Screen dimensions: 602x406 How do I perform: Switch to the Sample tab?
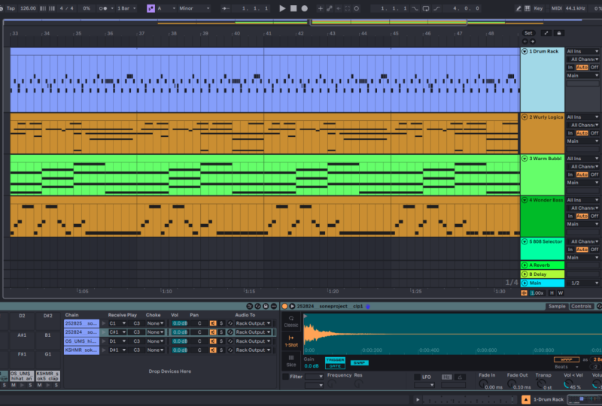point(557,306)
